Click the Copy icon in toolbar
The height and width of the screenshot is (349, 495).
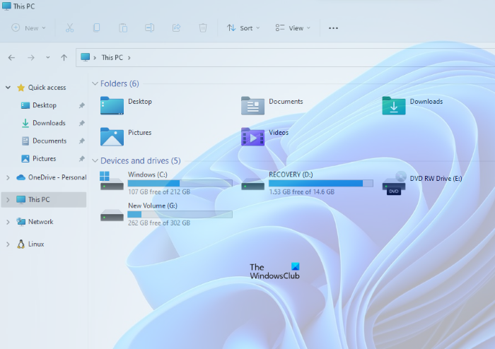97,28
